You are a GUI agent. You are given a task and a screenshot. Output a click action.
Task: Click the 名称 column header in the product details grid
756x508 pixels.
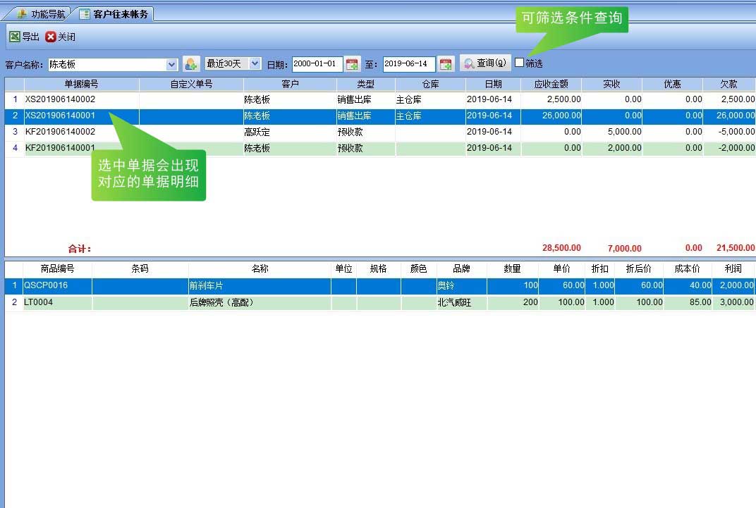click(260, 268)
